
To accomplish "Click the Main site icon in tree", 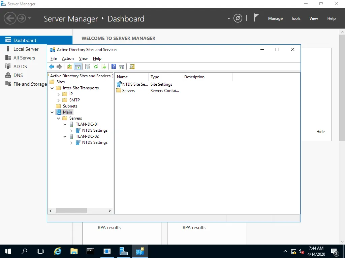I will 59,112.
